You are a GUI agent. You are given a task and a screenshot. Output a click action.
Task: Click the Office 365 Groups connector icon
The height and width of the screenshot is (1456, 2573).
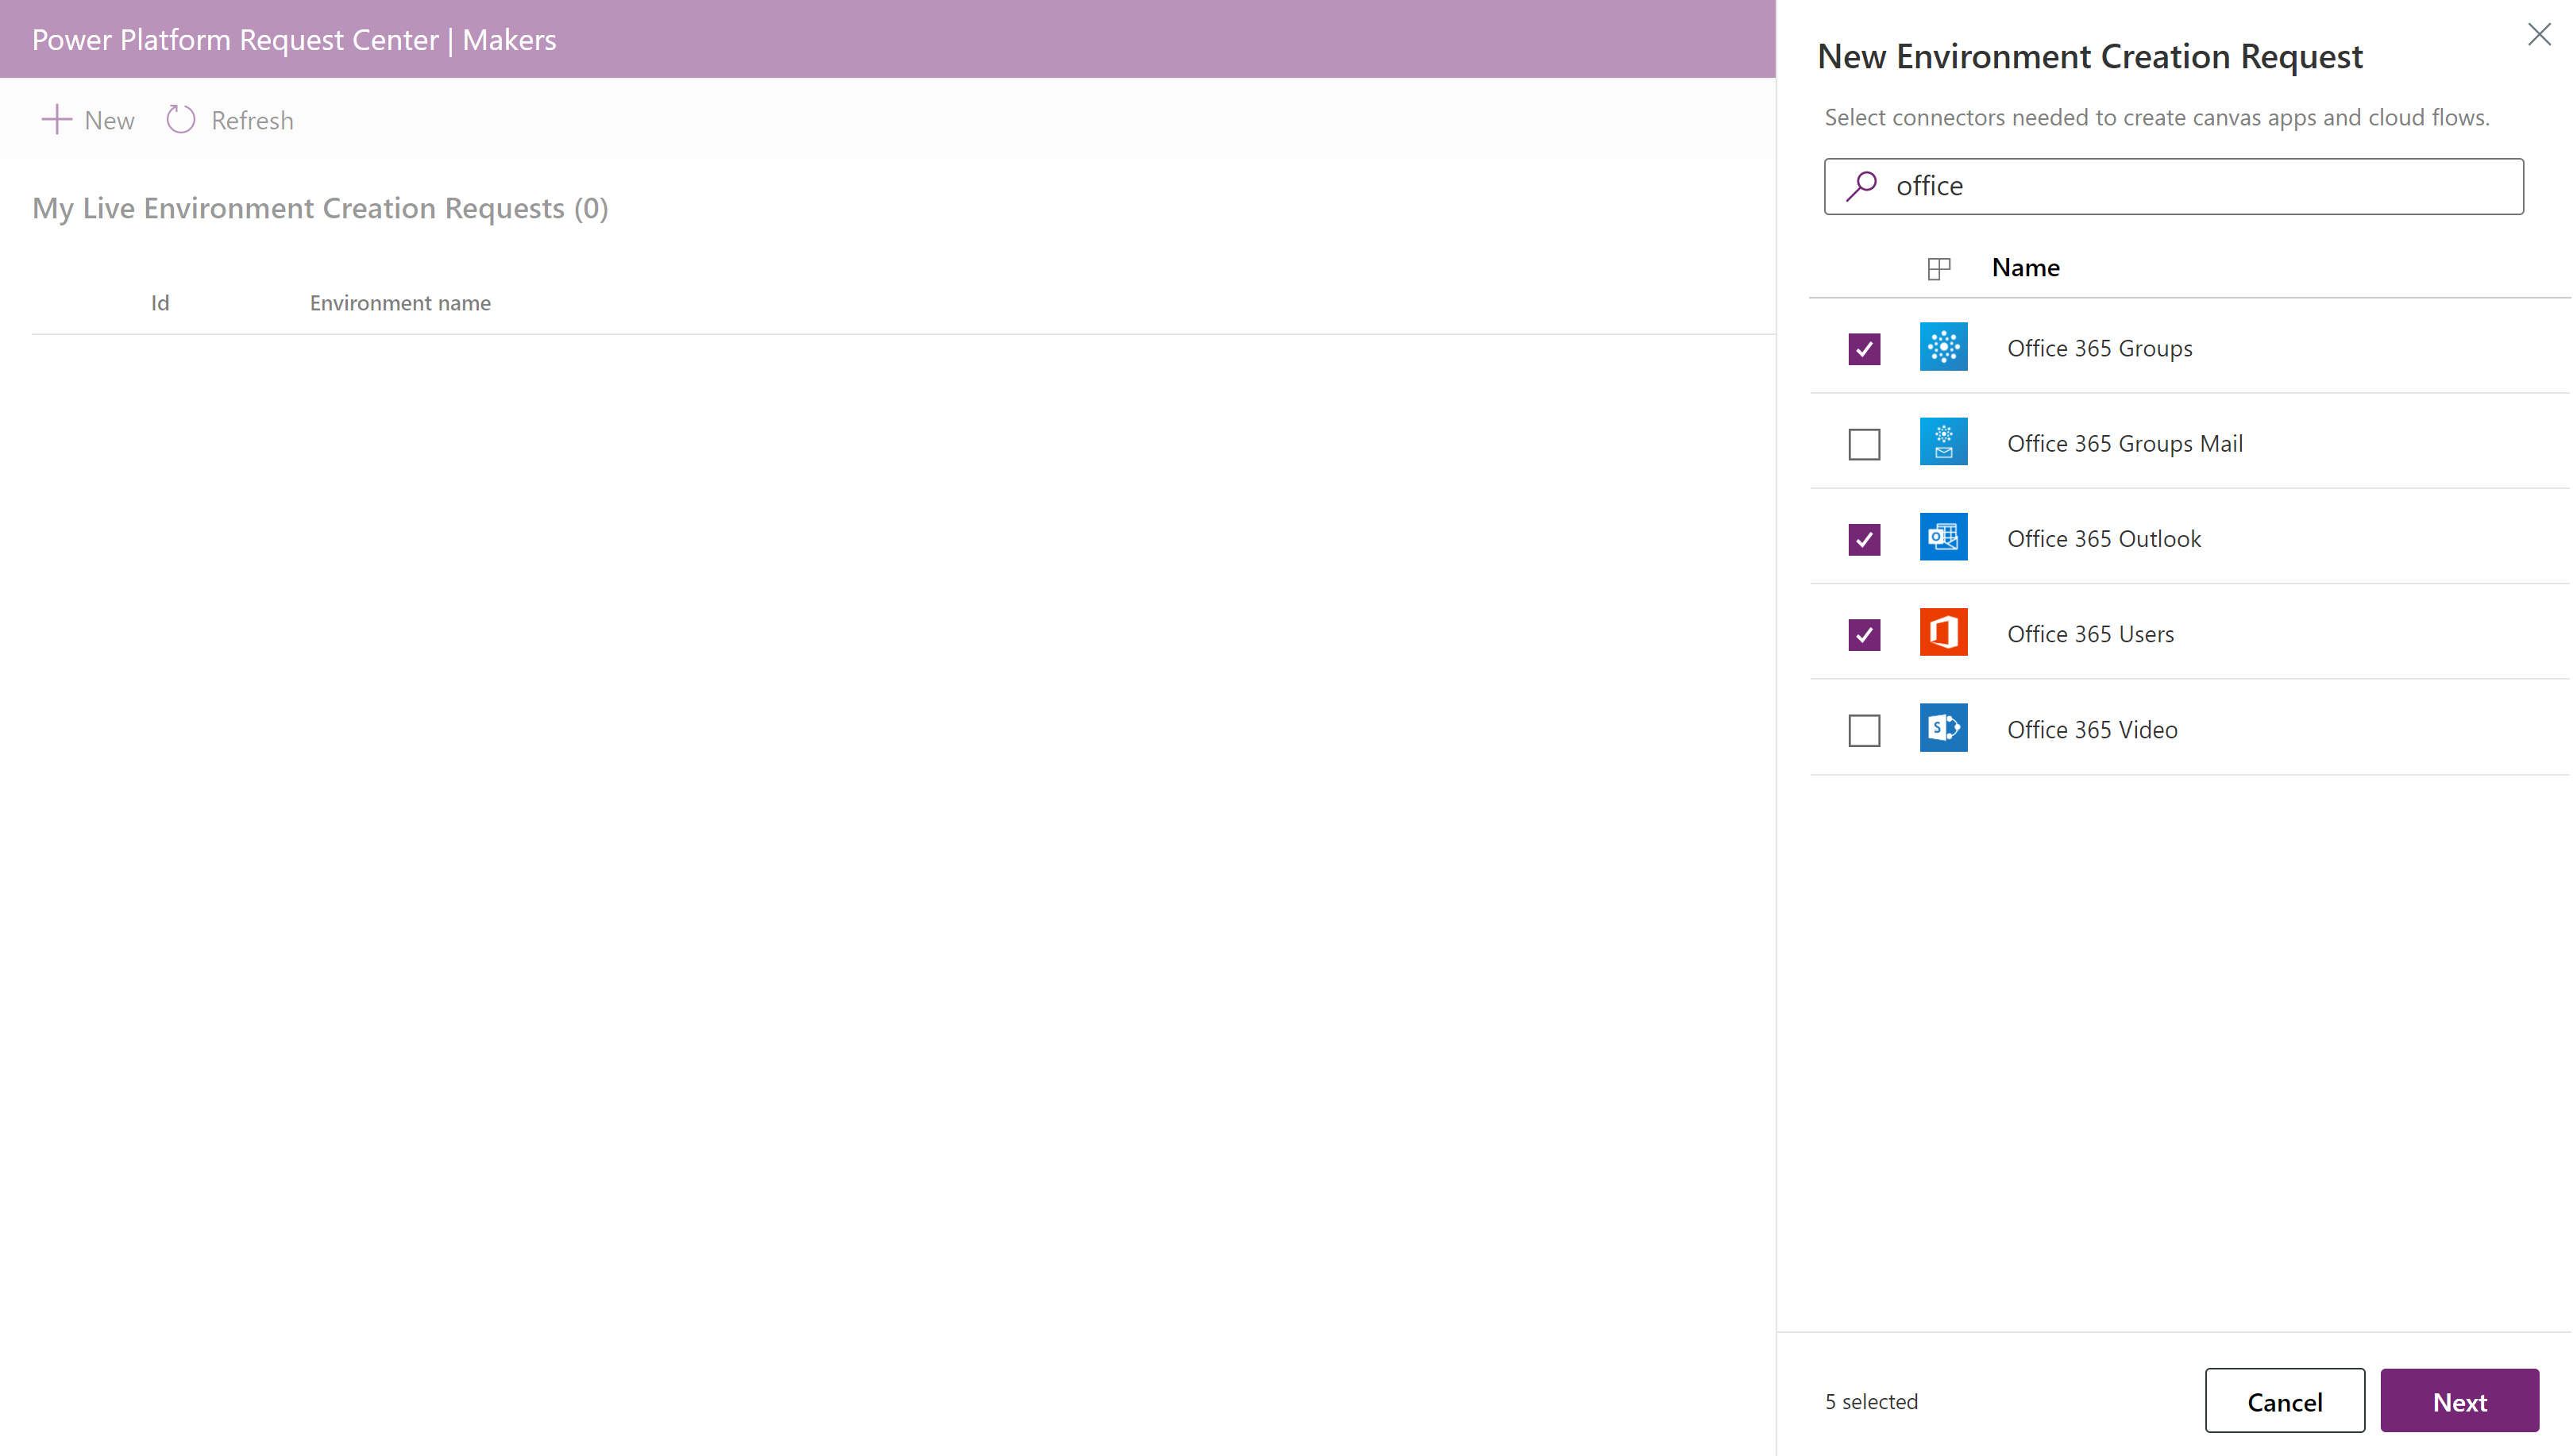tap(1942, 346)
